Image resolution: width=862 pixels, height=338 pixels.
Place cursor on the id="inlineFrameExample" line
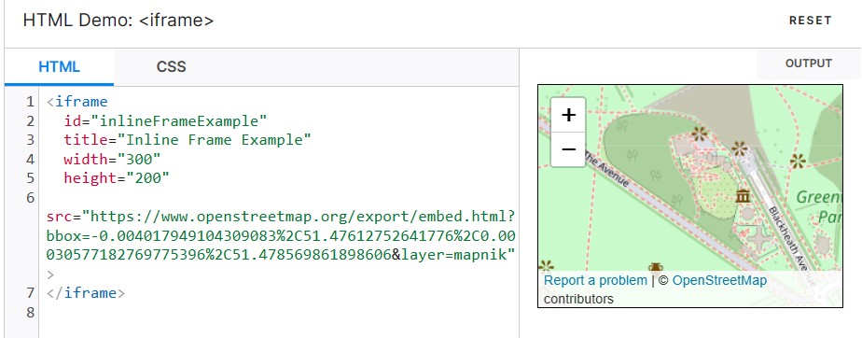click(165, 120)
